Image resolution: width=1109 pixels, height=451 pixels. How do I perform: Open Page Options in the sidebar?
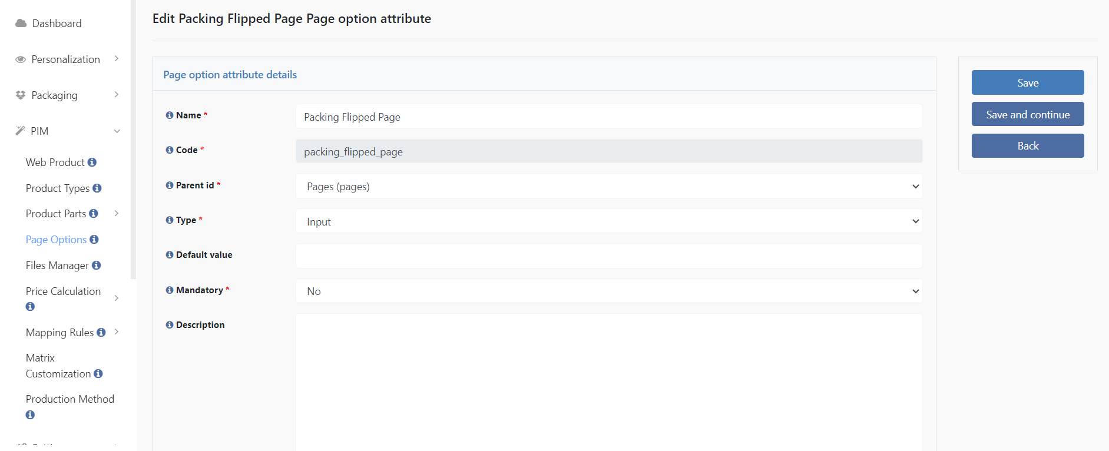click(x=57, y=240)
